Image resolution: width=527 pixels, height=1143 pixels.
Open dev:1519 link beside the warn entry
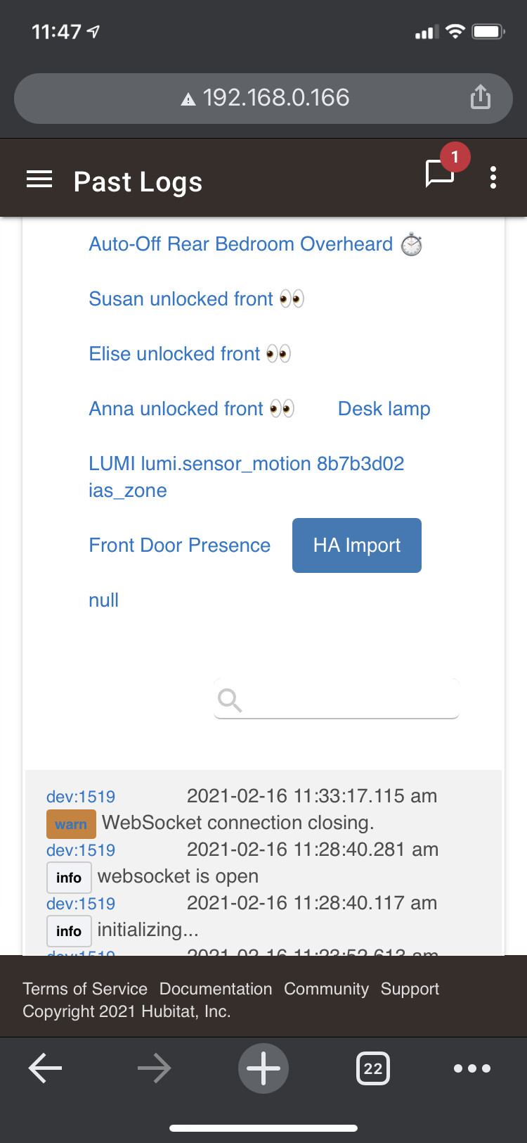pyautogui.click(x=81, y=797)
